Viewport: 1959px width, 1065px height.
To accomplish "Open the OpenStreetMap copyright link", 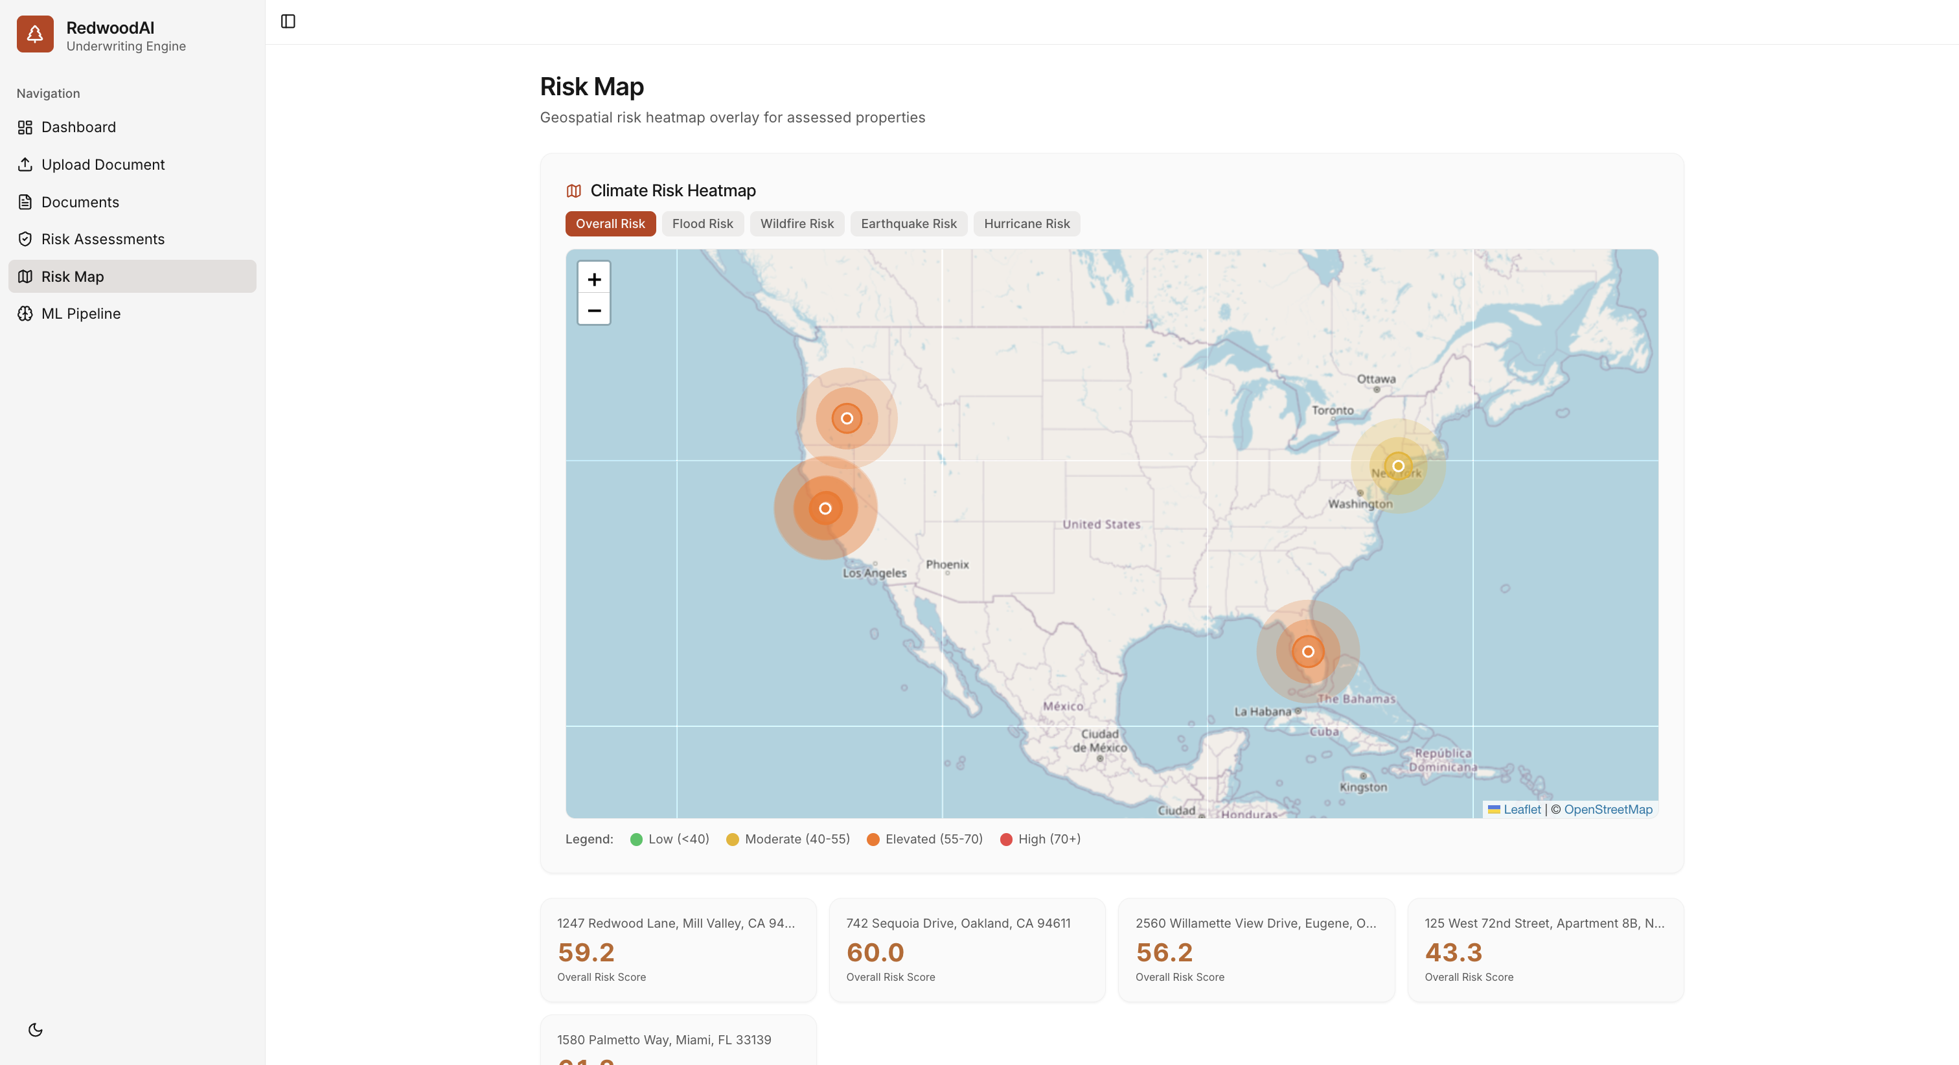I will 1608,809.
